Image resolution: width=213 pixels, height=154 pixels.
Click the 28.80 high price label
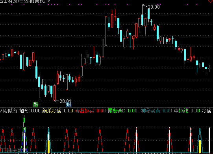pos(154,7)
